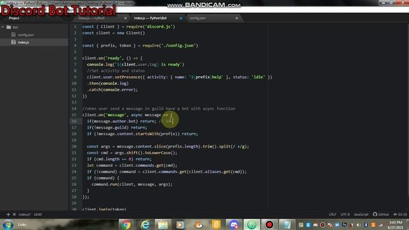
Task: Open the GitHub panel from status bar
Action: coord(381,215)
